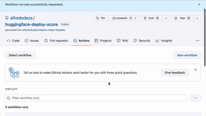Open the workflow options three-dot menu

[x=195, y=98]
